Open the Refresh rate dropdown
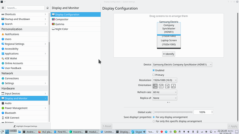This screenshot has height=134, width=239. coord(165,92)
